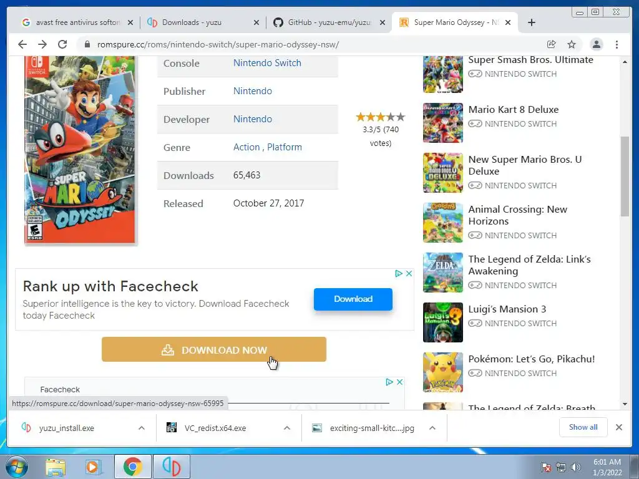639x479 pixels.
Task: Go back to the previous page
Action: click(22, 44)
